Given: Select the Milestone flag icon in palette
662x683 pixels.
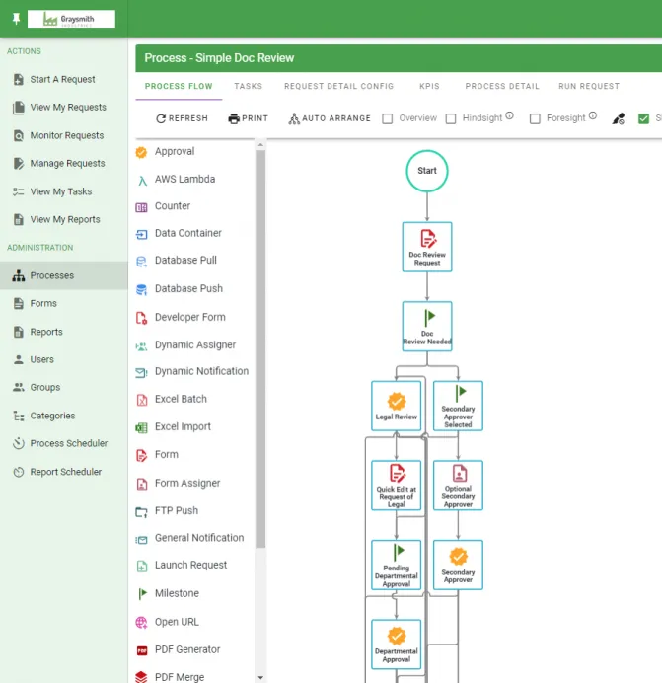Looking at the screenshot, I should click(x=141, y=594).
